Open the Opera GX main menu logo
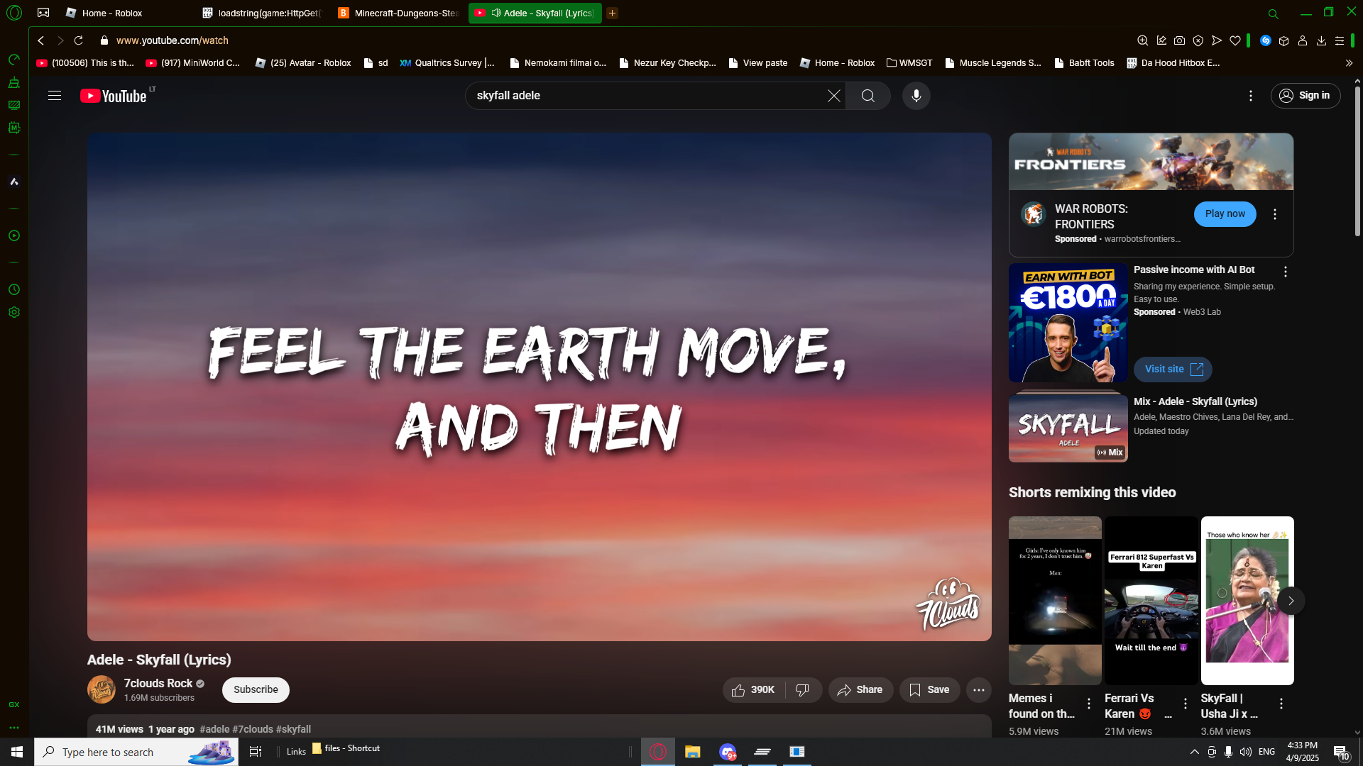The image size is (1363, 766). point(14,13)
